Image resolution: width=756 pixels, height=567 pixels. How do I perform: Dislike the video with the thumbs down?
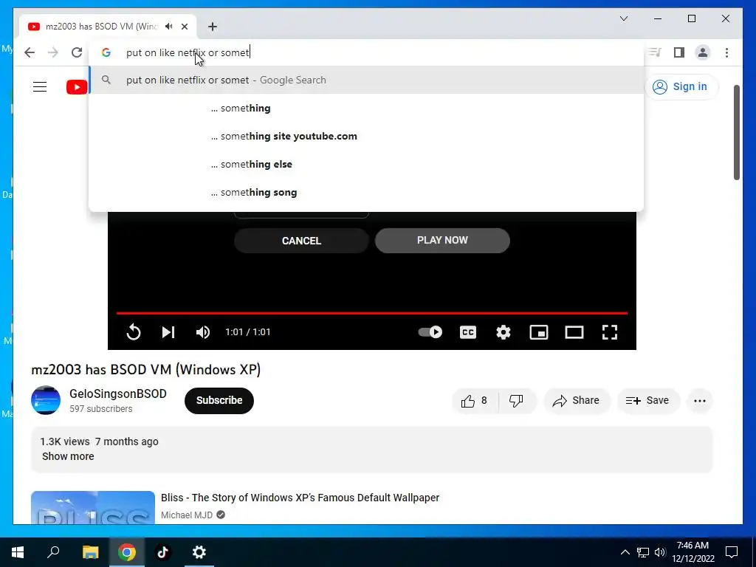click(x=516, y=401)
